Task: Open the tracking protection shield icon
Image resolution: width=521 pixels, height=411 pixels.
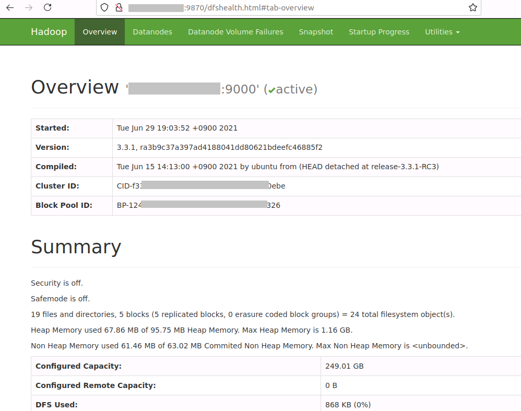Action: 104,8
